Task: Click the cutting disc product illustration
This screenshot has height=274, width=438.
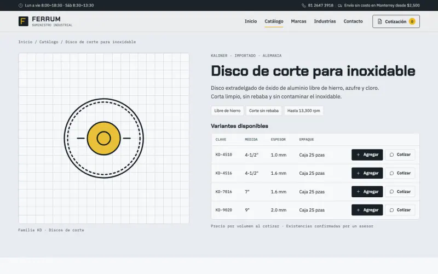Action: pyautogui.click(x=103, y=138)
